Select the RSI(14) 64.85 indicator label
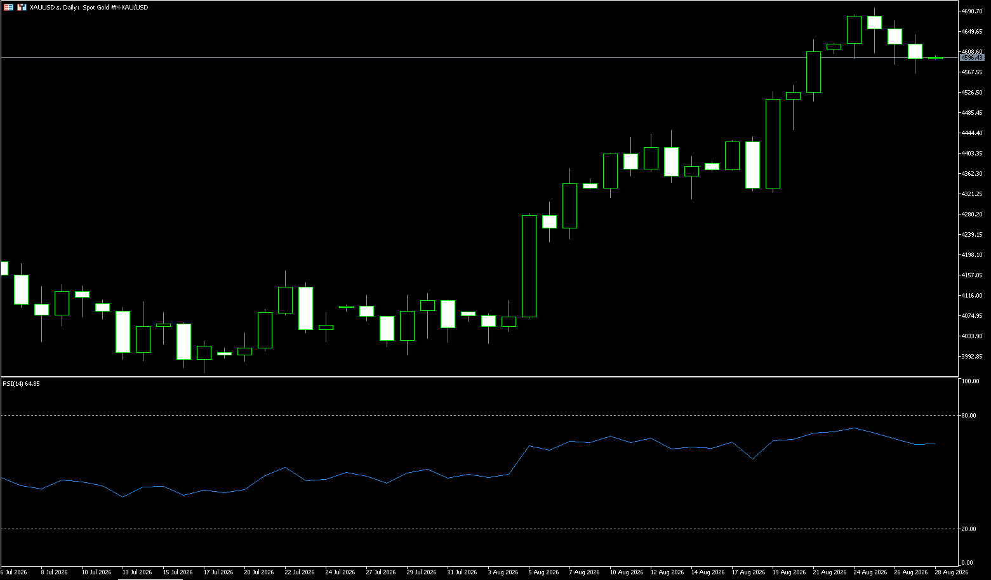The height and width of the screenshot is (580, 991). point(22,384)
